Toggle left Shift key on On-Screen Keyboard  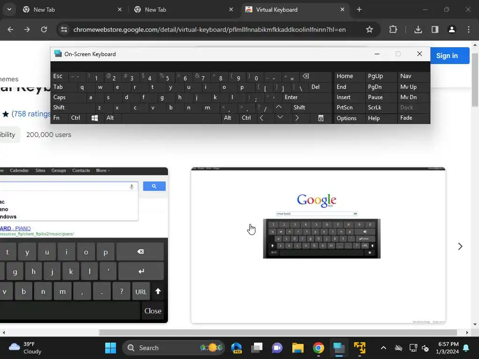point(73,108)
